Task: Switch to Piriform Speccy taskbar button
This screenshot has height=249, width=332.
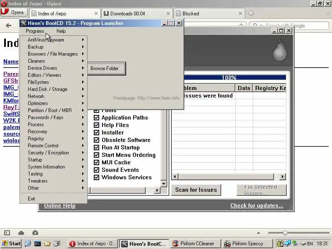Action: tap(247, 244)
